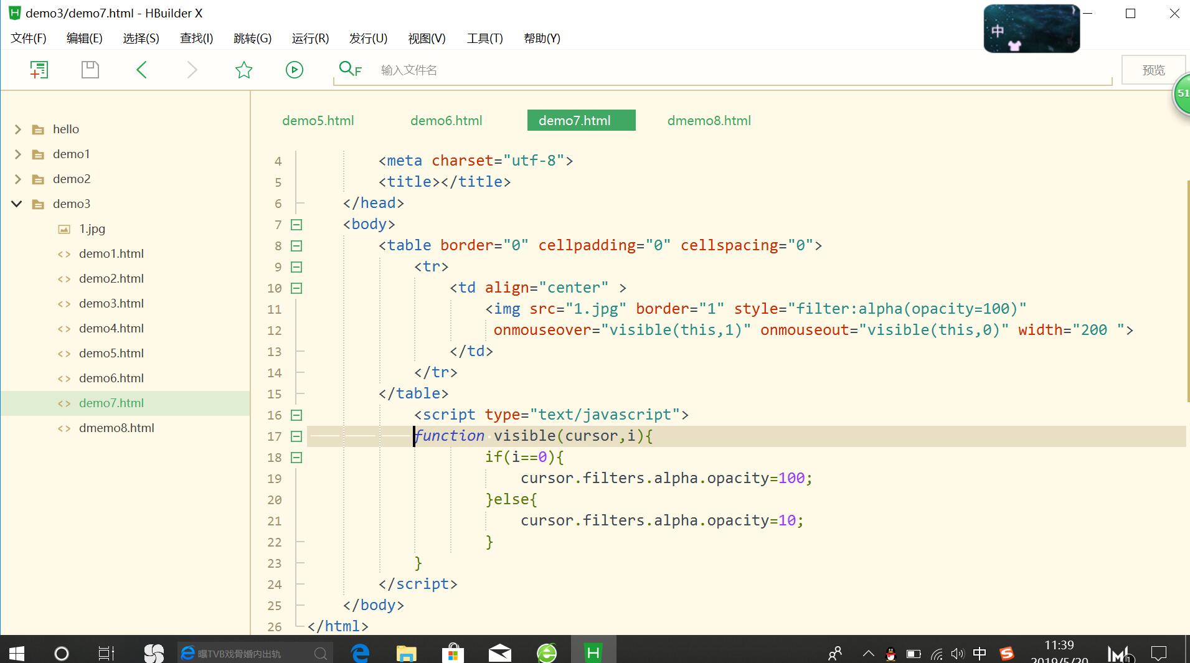Viewport: 1190px width, 663px height.
Task: Click the Run play icon in toolbar
Action: pos(295,70)
